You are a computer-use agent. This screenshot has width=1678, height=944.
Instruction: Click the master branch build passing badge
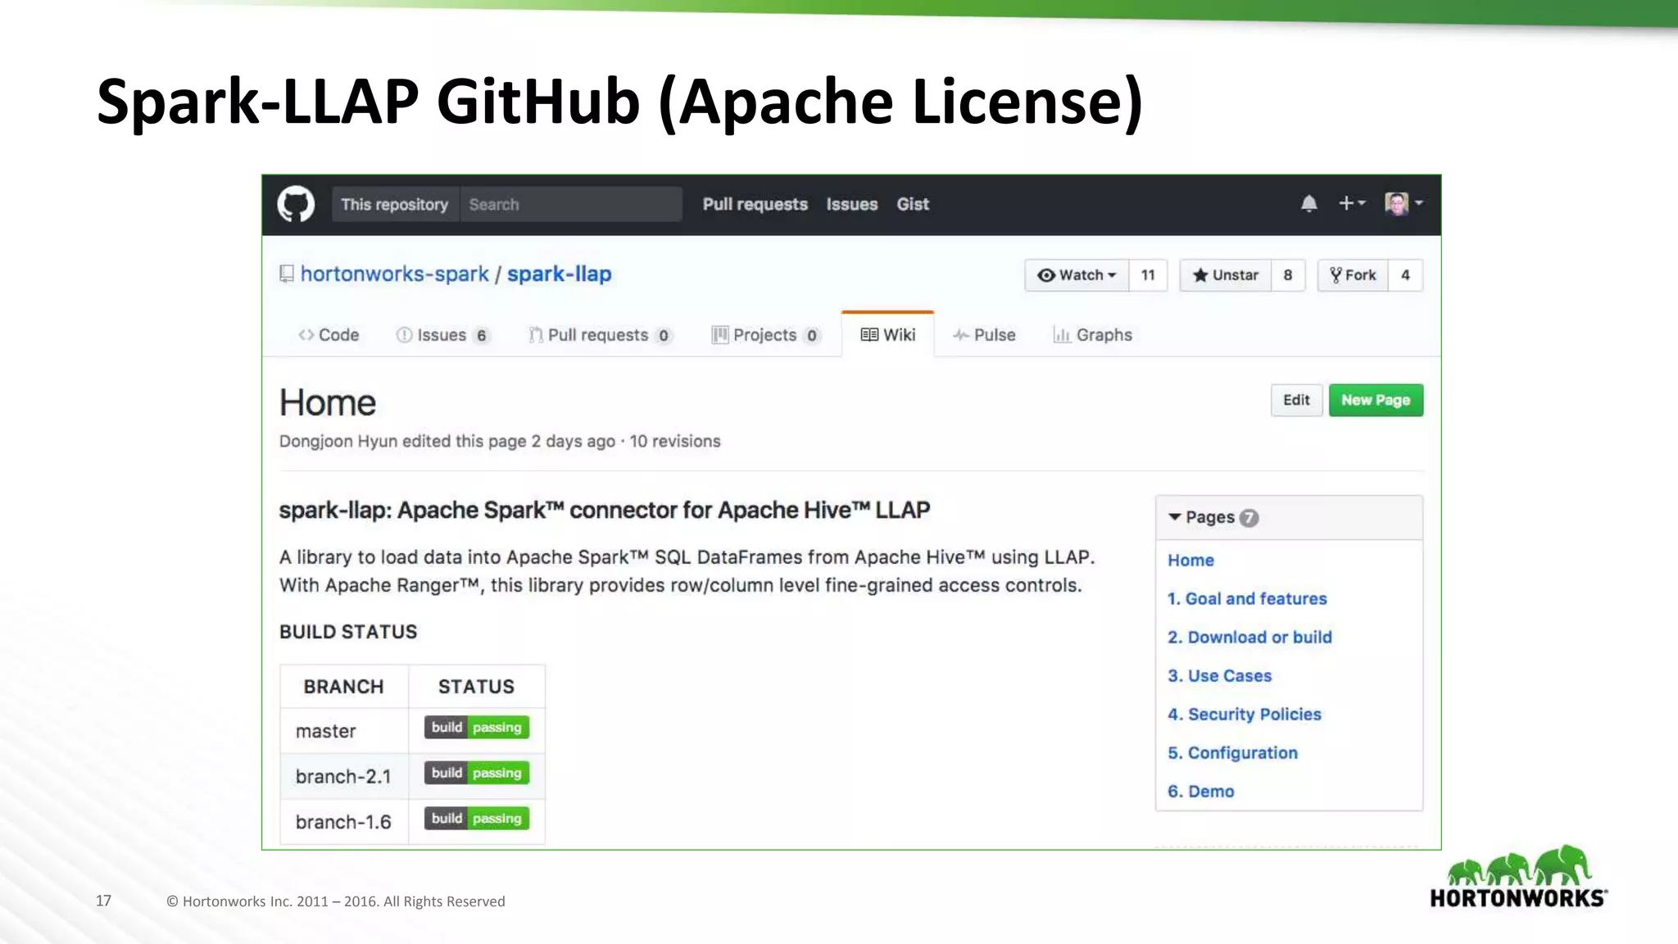pos(477,728)
